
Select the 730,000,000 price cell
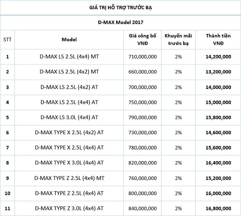pyautogui.click(x=143, y=133)
